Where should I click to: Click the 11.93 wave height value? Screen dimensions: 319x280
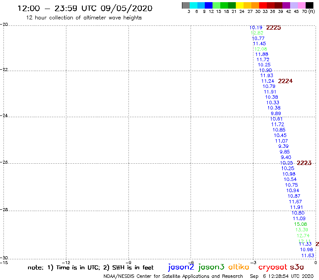point(267,75)
